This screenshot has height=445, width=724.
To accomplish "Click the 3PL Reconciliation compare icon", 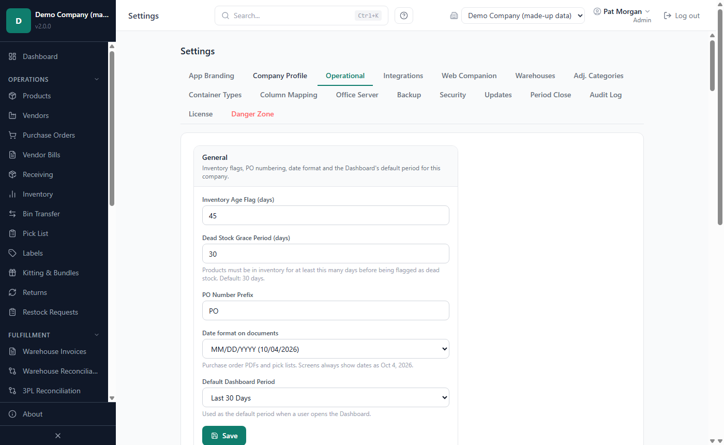I will click(12, 391).
